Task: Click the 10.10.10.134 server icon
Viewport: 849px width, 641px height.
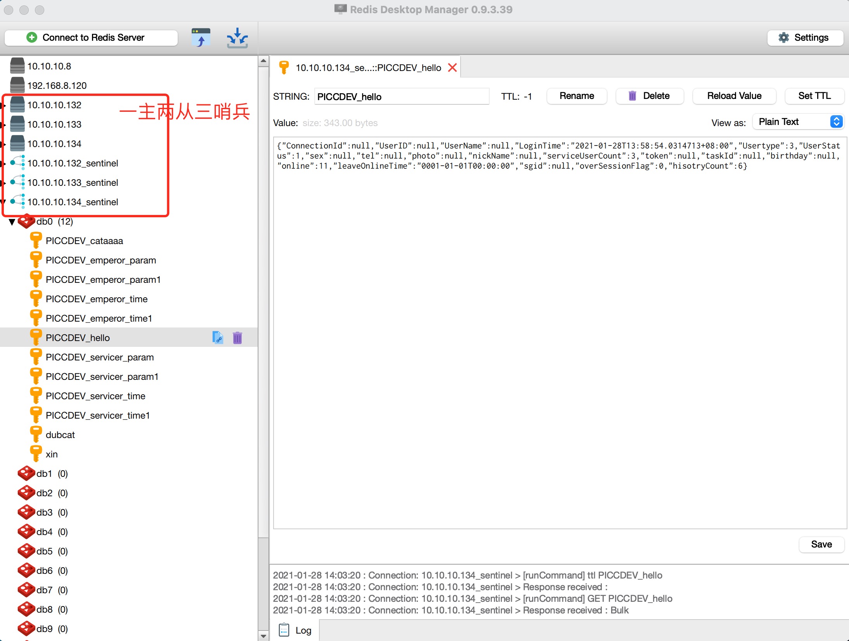Action: coord(17,144)
